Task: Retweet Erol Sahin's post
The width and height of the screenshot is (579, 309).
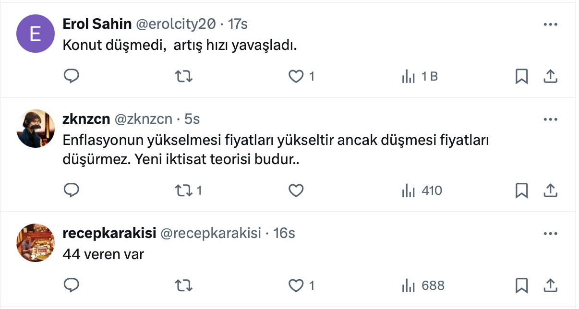Action: 183,76
